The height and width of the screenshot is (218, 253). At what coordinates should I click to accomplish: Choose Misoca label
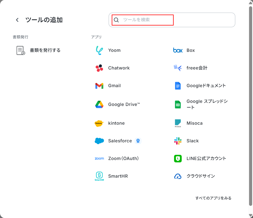click(x=194, y=123)
